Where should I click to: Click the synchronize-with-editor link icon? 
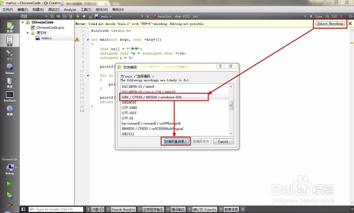tap(58, 16)
